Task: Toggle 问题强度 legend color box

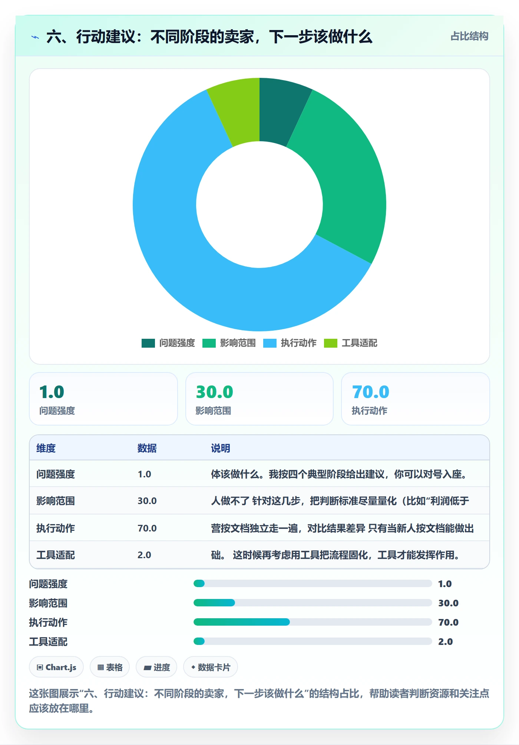Action: pyautogui.click(x=148, y=343)
